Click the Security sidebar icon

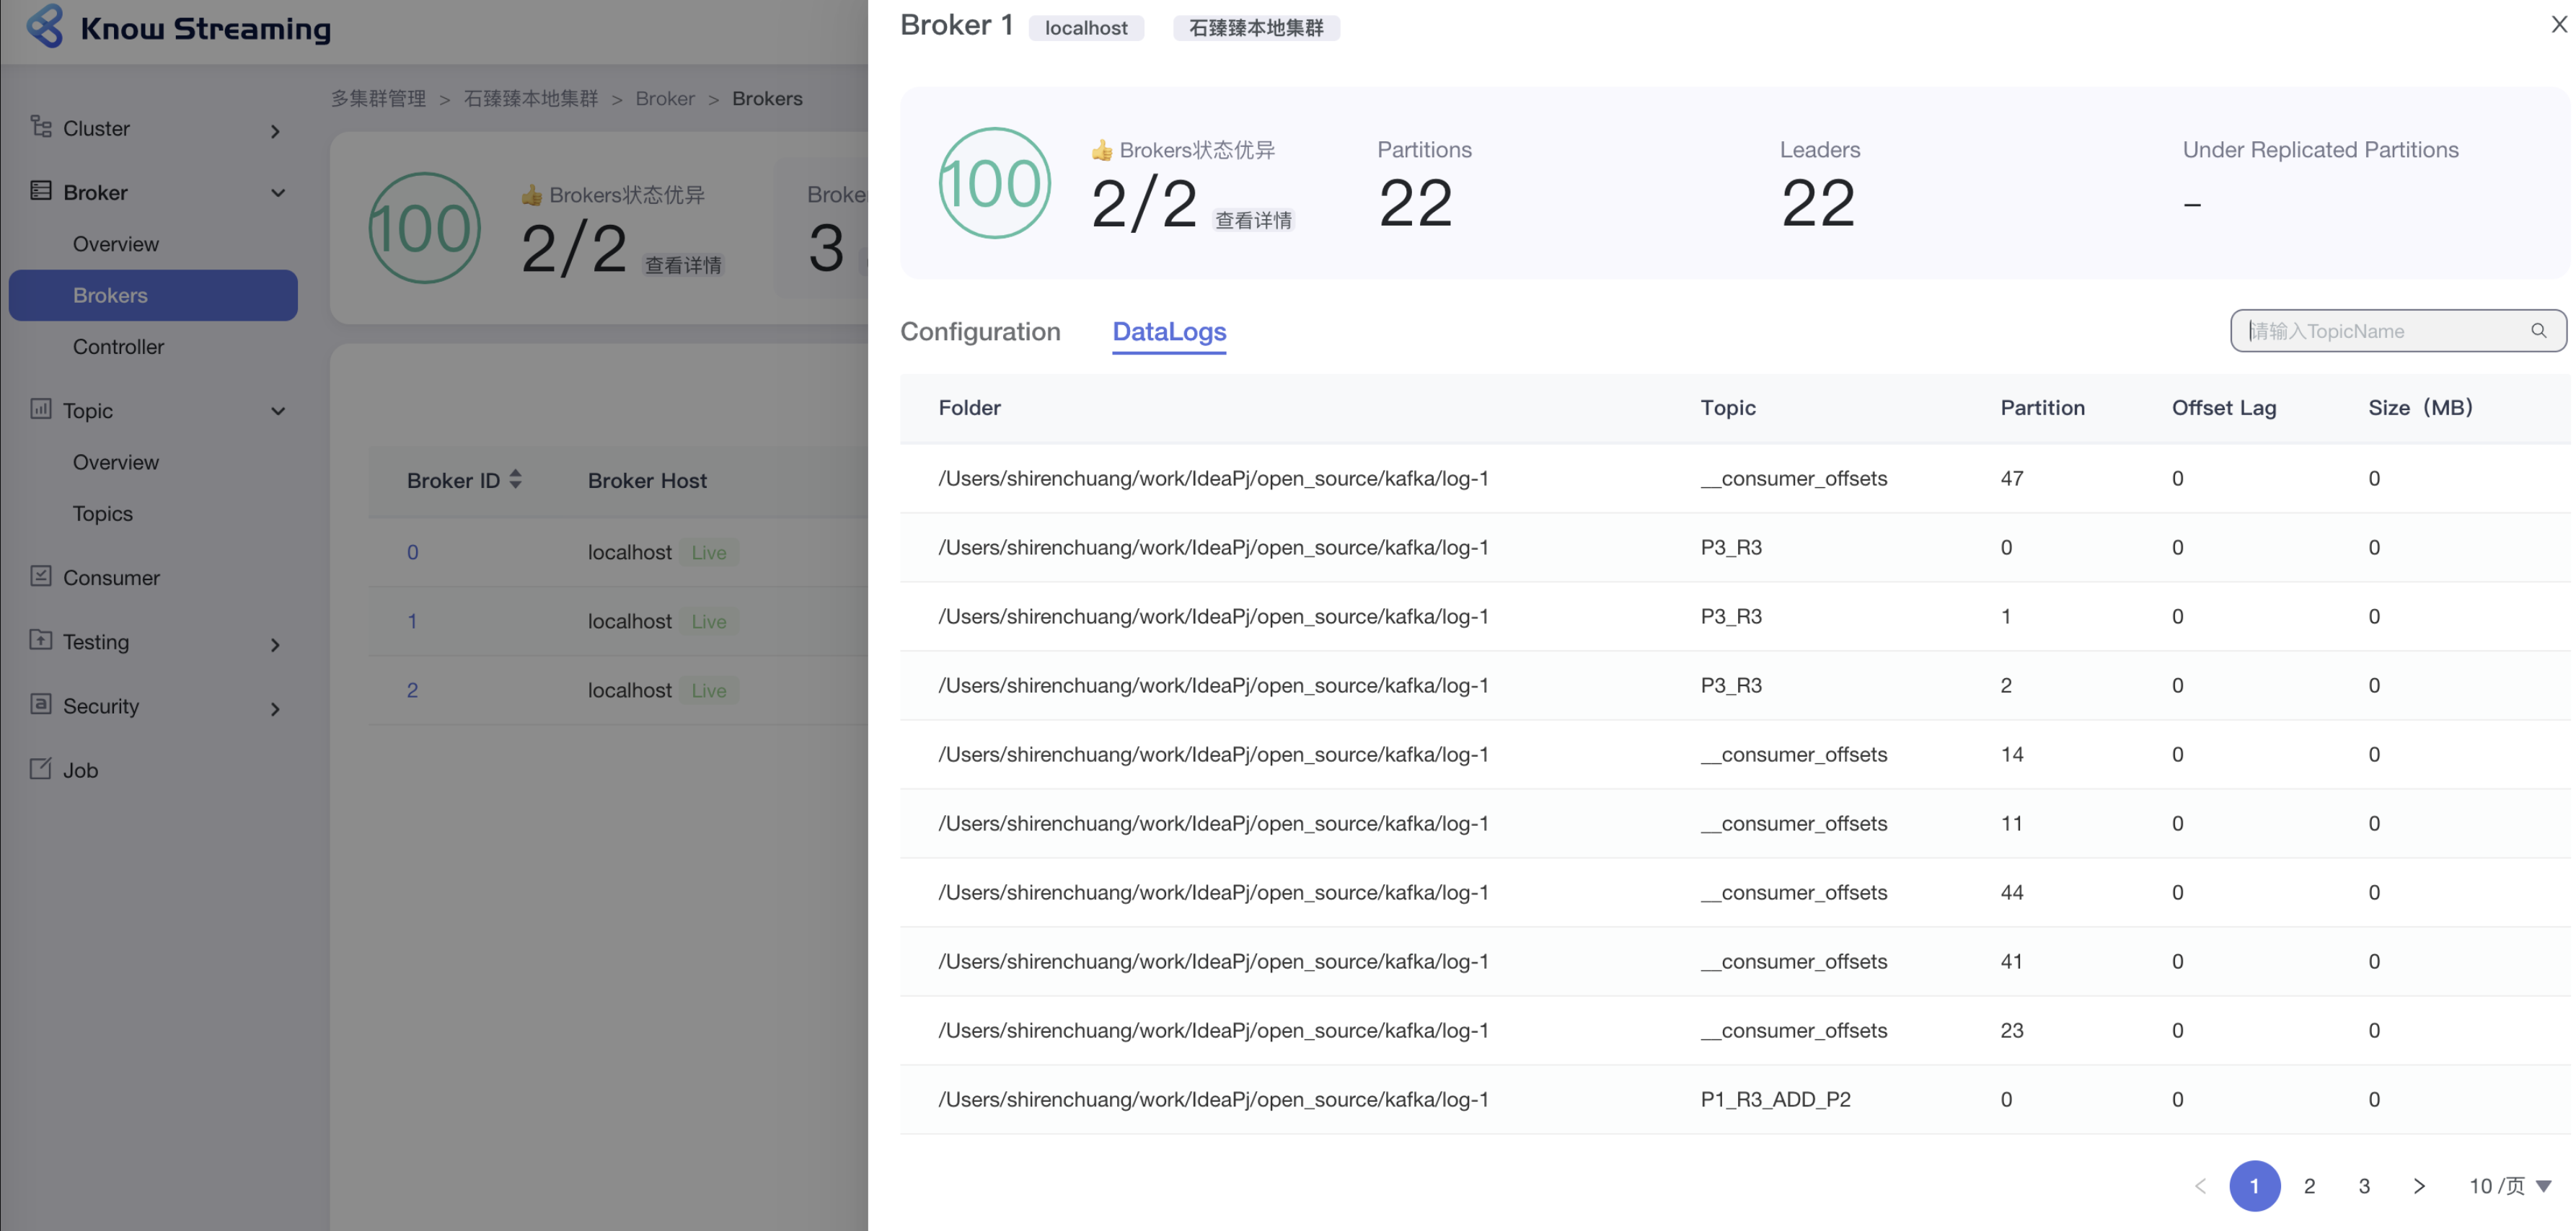coord(41,704)
